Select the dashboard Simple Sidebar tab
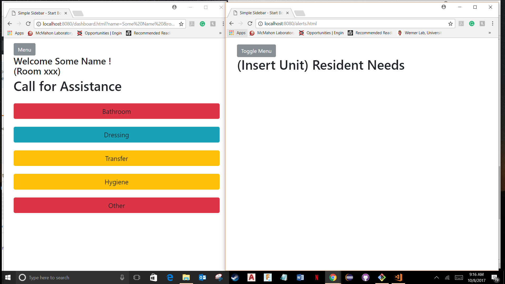The image size is (505, 284). coord(39,13)
